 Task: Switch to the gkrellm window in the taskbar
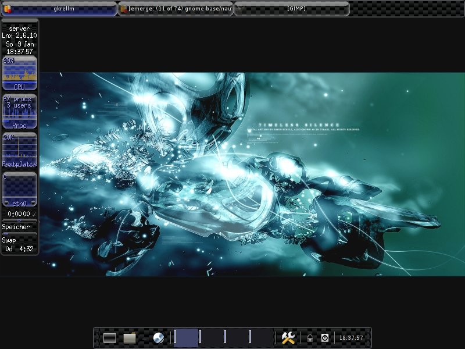click(59, 9)
